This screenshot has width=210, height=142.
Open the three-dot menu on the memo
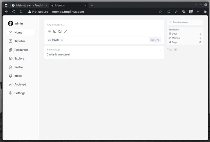(160, 50)
